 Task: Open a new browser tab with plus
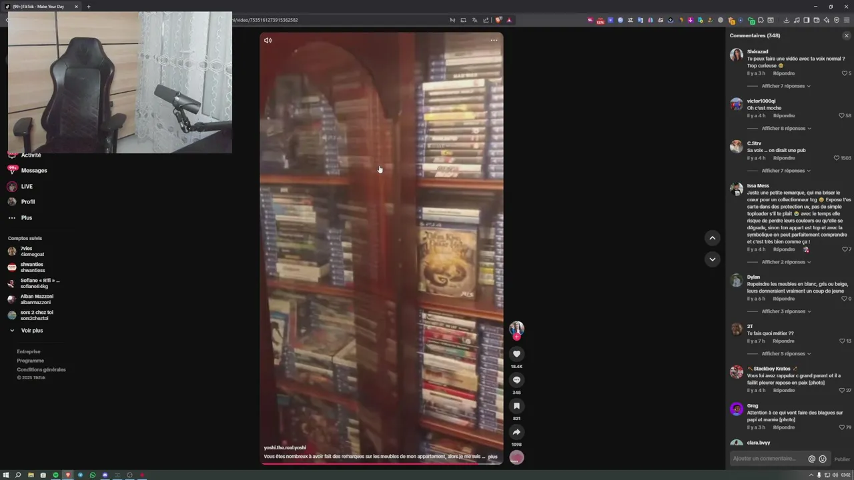tap(88, 7)
